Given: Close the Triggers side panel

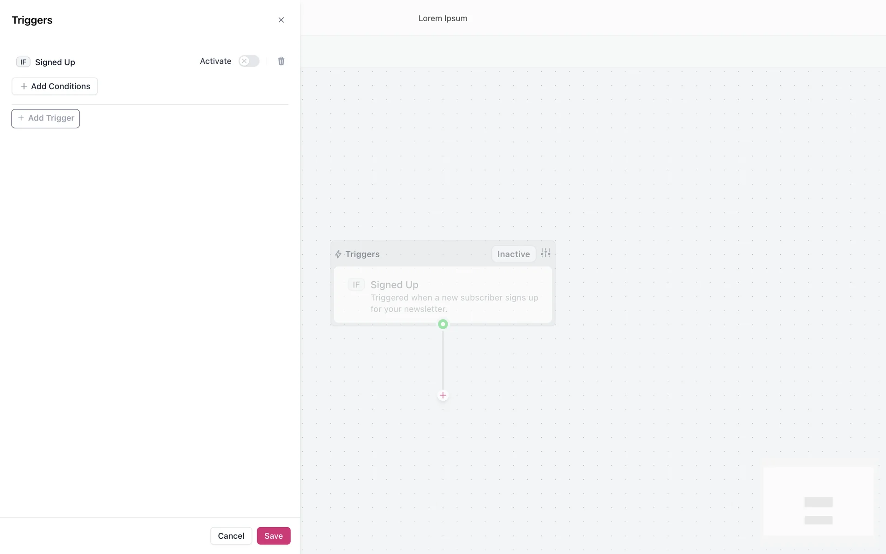Looking at the screenshot, I should pyautogui.click(x=281, y=20).
